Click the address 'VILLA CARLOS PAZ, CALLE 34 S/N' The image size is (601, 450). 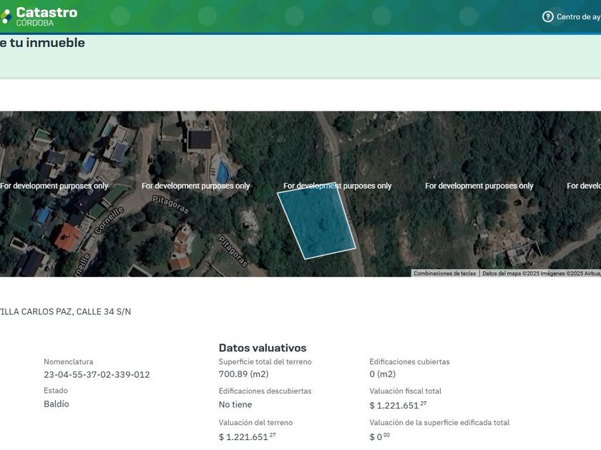coord(64,311)
